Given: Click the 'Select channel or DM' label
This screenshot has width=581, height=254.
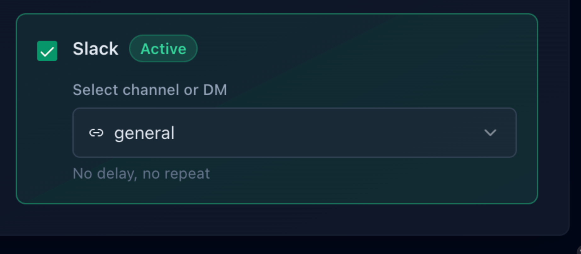Looking at the screenshot, I should (149, 90).
